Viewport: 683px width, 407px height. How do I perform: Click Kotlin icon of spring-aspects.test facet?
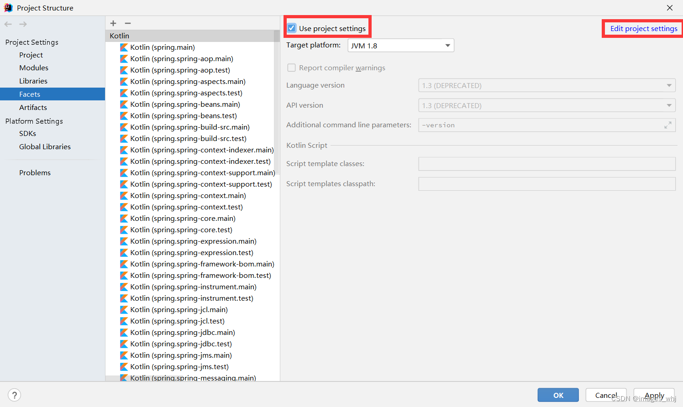coord(124,93)
